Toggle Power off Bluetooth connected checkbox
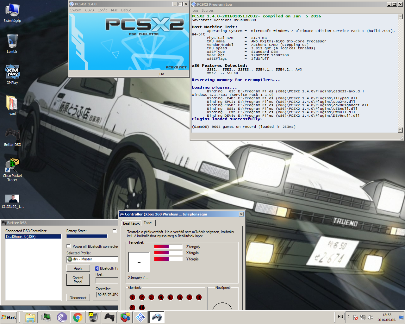405x324 pixels. (68, 246)
